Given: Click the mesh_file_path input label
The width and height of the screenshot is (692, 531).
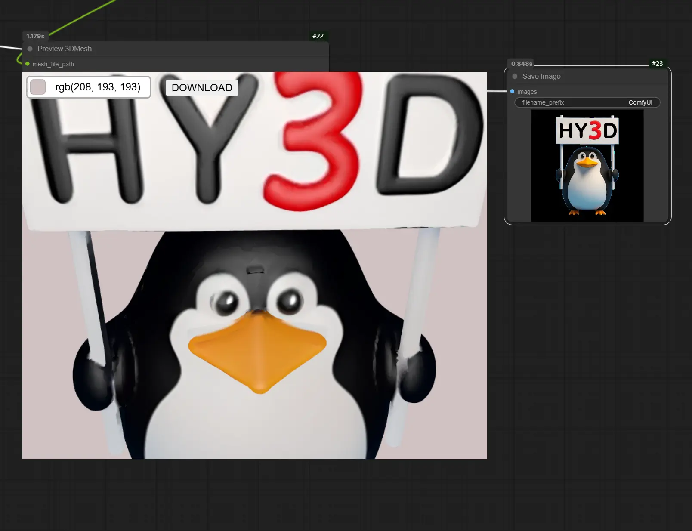Looking at the screenshot, I should coord(53,64).
